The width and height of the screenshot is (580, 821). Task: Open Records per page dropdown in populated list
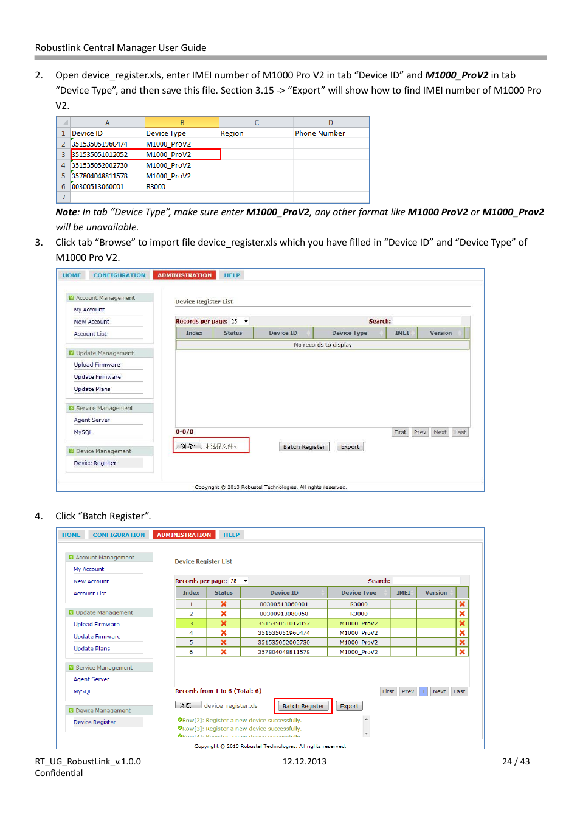[x=238, y=581]
